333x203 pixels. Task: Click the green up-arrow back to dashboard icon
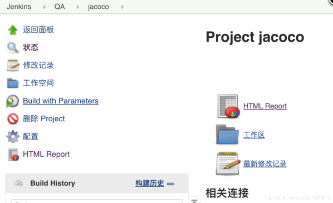point(13,30)
